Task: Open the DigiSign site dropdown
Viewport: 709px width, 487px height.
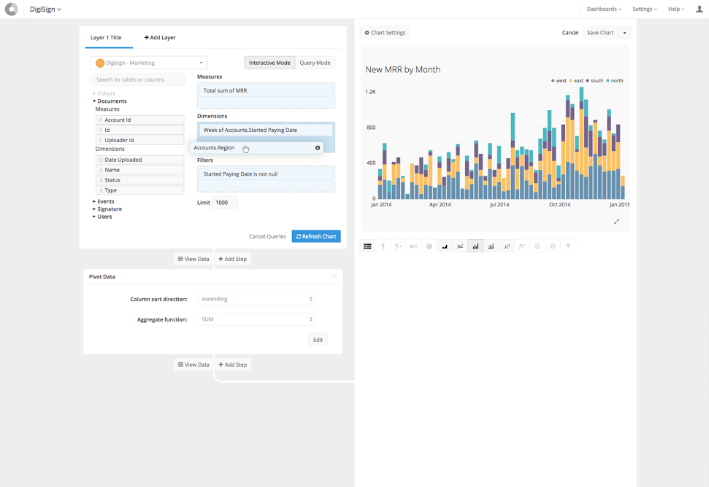Action: tap(45, 9)
